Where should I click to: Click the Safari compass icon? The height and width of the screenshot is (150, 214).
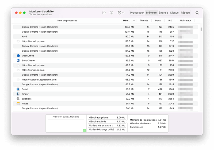pos(18,89)
